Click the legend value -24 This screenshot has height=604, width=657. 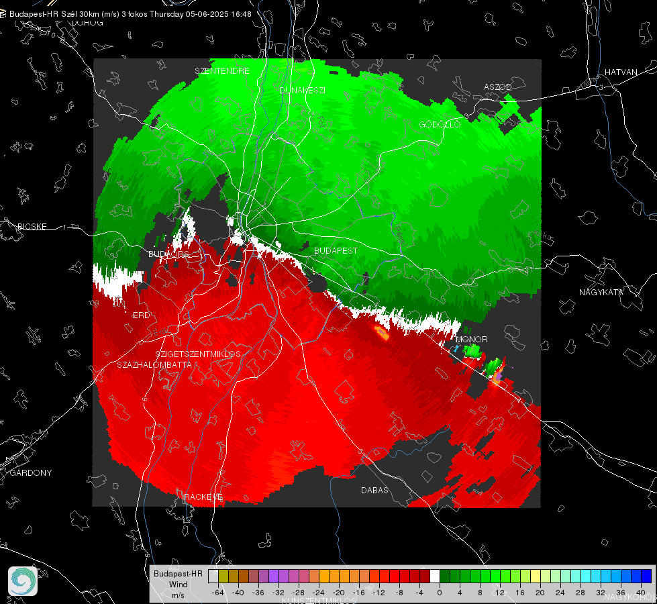(319, 593)
